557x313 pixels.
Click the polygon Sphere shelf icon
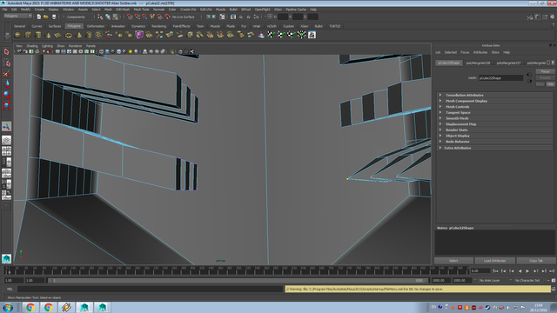(17, 35)
